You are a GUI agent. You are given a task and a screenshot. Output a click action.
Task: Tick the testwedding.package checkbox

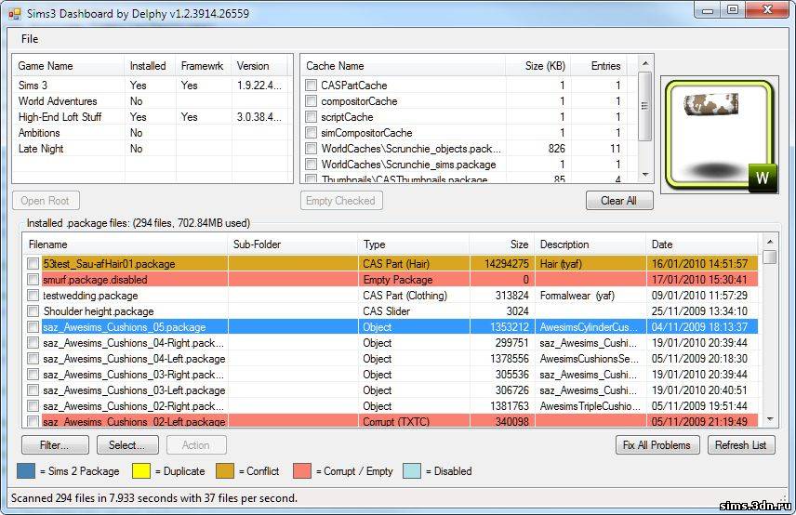(33, 296)
